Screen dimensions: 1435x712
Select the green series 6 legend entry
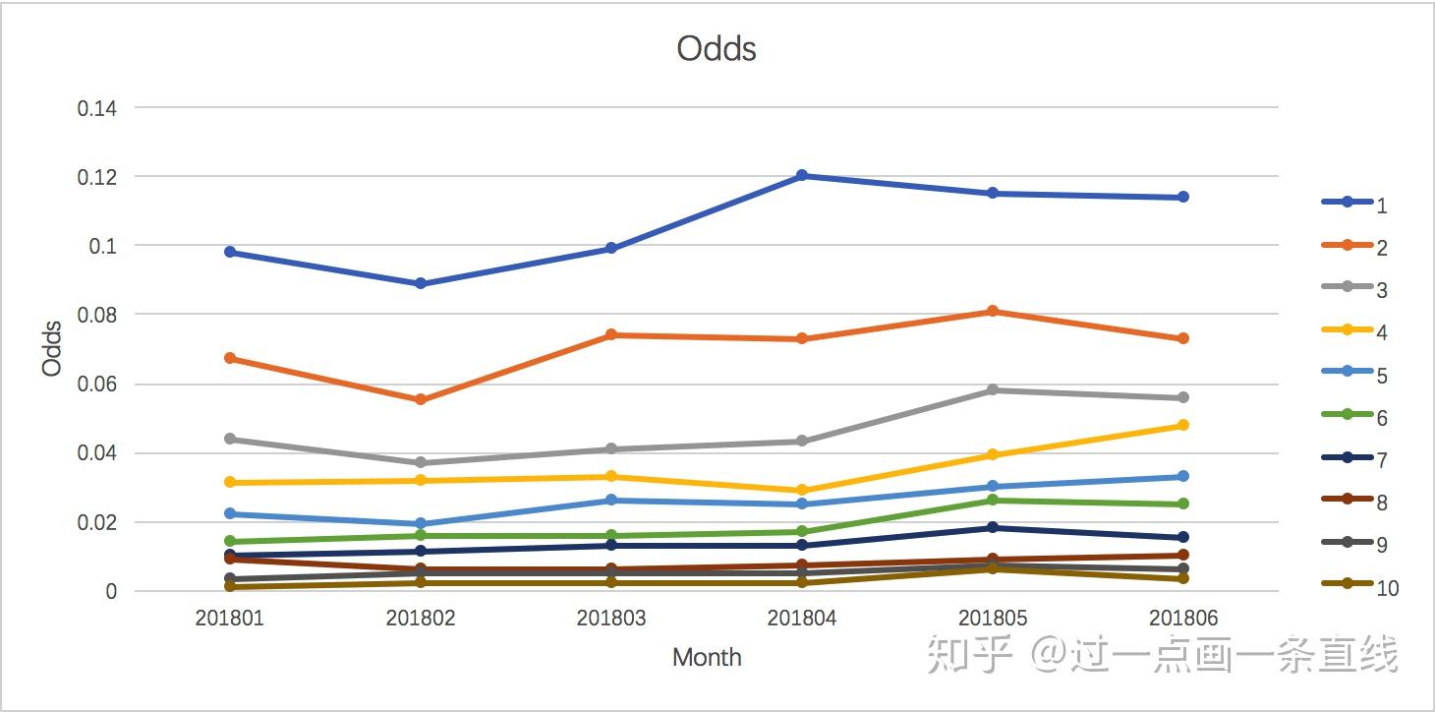pos(1356,416)
